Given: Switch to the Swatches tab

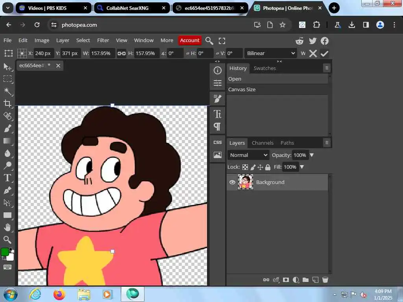Looking at the screenshot, I should [x=265, y=68].
